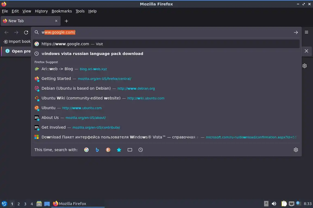
Task: Open Ari::web Blog suggestion
Action: 166,69
